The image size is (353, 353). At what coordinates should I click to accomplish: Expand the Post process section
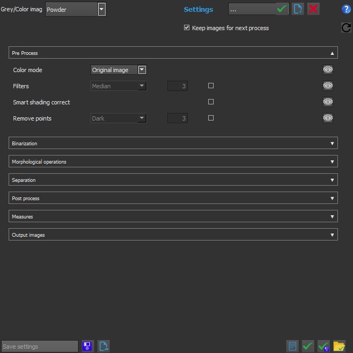tap(173, 198)
